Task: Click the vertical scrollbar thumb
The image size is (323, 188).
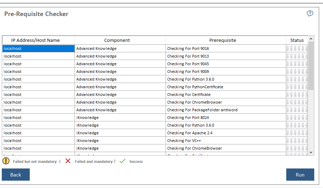Action: [x=311, y=66]
